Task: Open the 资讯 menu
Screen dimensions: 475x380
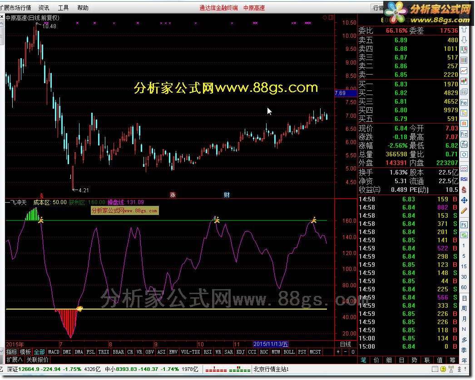Action: pos(44,8)
